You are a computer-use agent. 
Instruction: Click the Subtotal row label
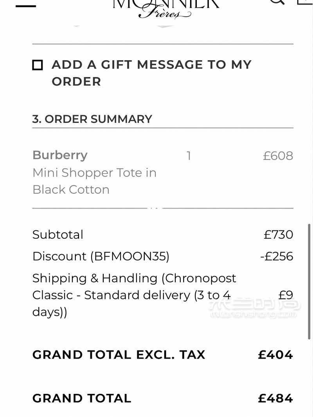(x=58, y=235)
